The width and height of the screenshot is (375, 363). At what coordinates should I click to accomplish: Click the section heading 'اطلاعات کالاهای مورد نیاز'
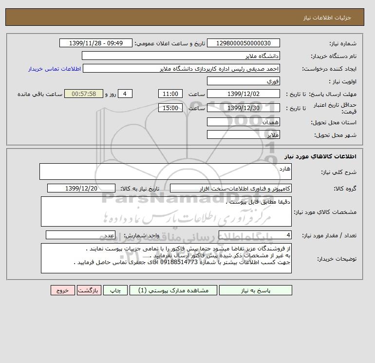pos(320,156)
